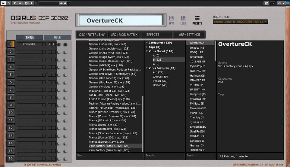
Task: Open the PayPal donate link
Action: click(x=43, y=164)
